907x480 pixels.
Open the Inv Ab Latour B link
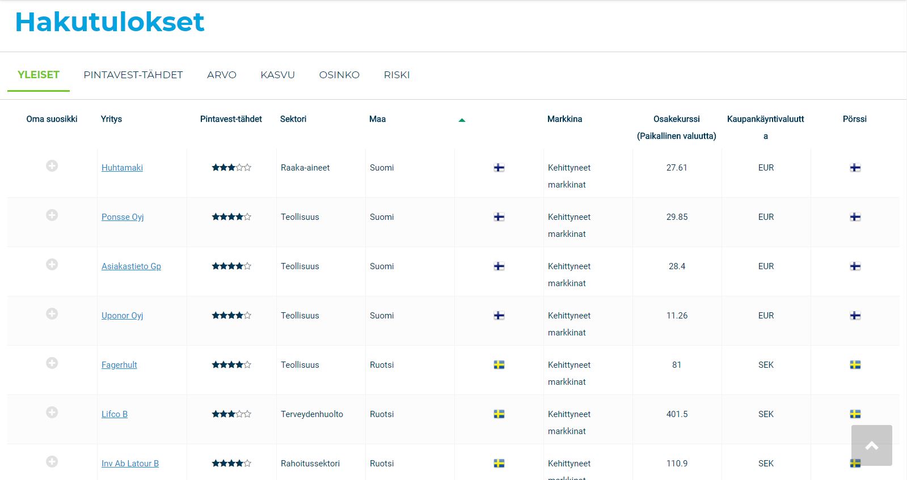pyautogui.click(x=130, y=464)
